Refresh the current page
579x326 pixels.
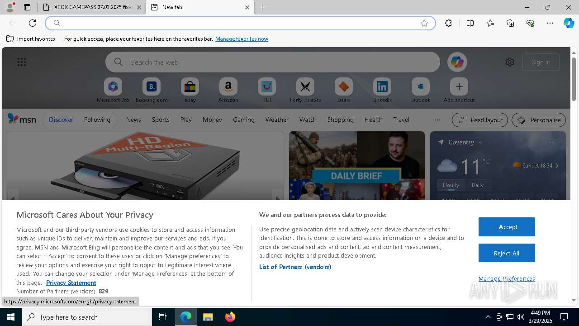point(33,23)
